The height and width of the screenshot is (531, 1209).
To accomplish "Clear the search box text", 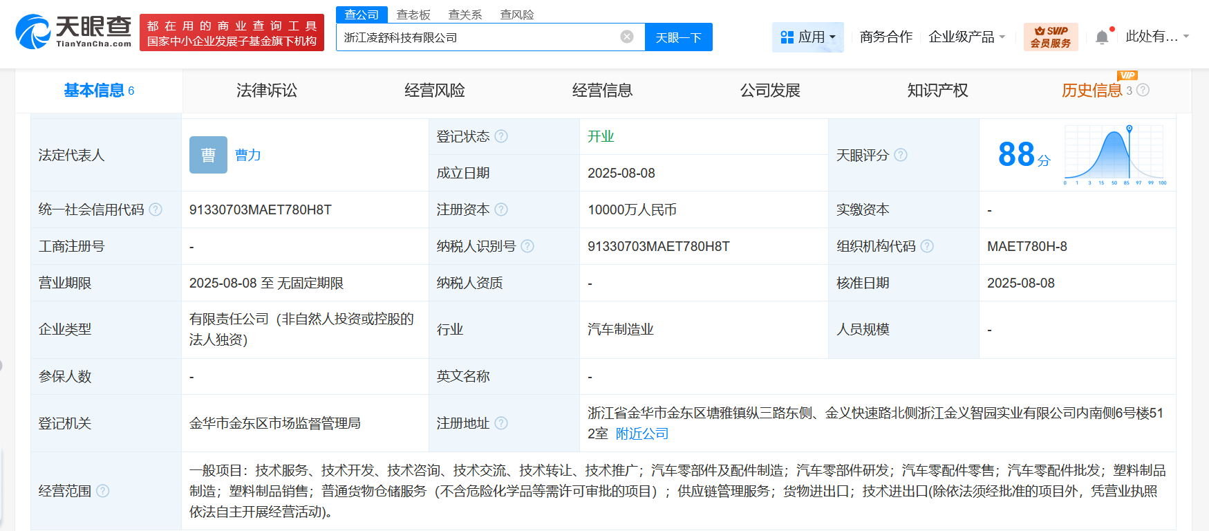I will (627, 37).
